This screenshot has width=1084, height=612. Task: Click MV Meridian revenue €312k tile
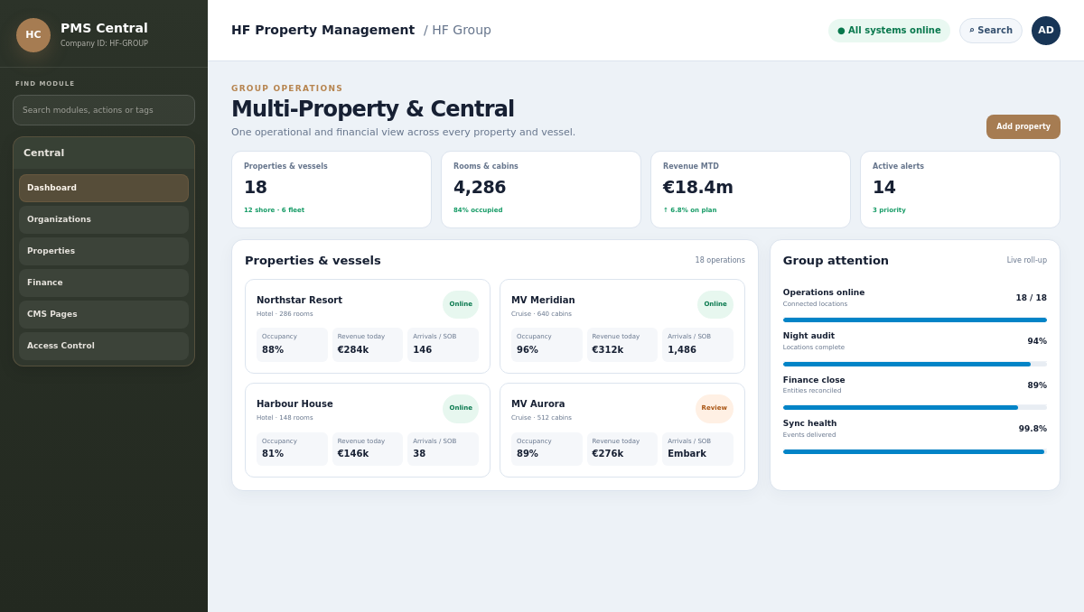(622, 345)
